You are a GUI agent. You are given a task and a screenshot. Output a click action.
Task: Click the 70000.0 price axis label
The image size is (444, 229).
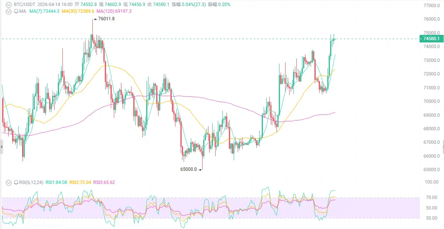pos(431,101)
